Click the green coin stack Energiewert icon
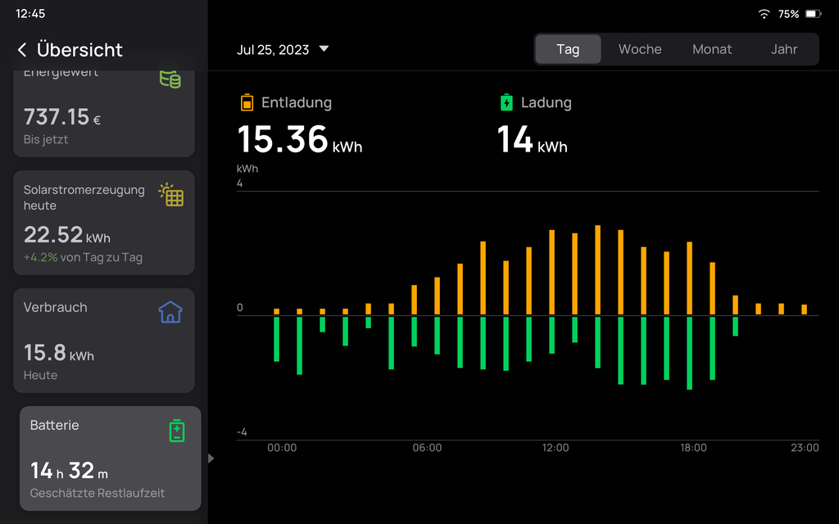 170,79
